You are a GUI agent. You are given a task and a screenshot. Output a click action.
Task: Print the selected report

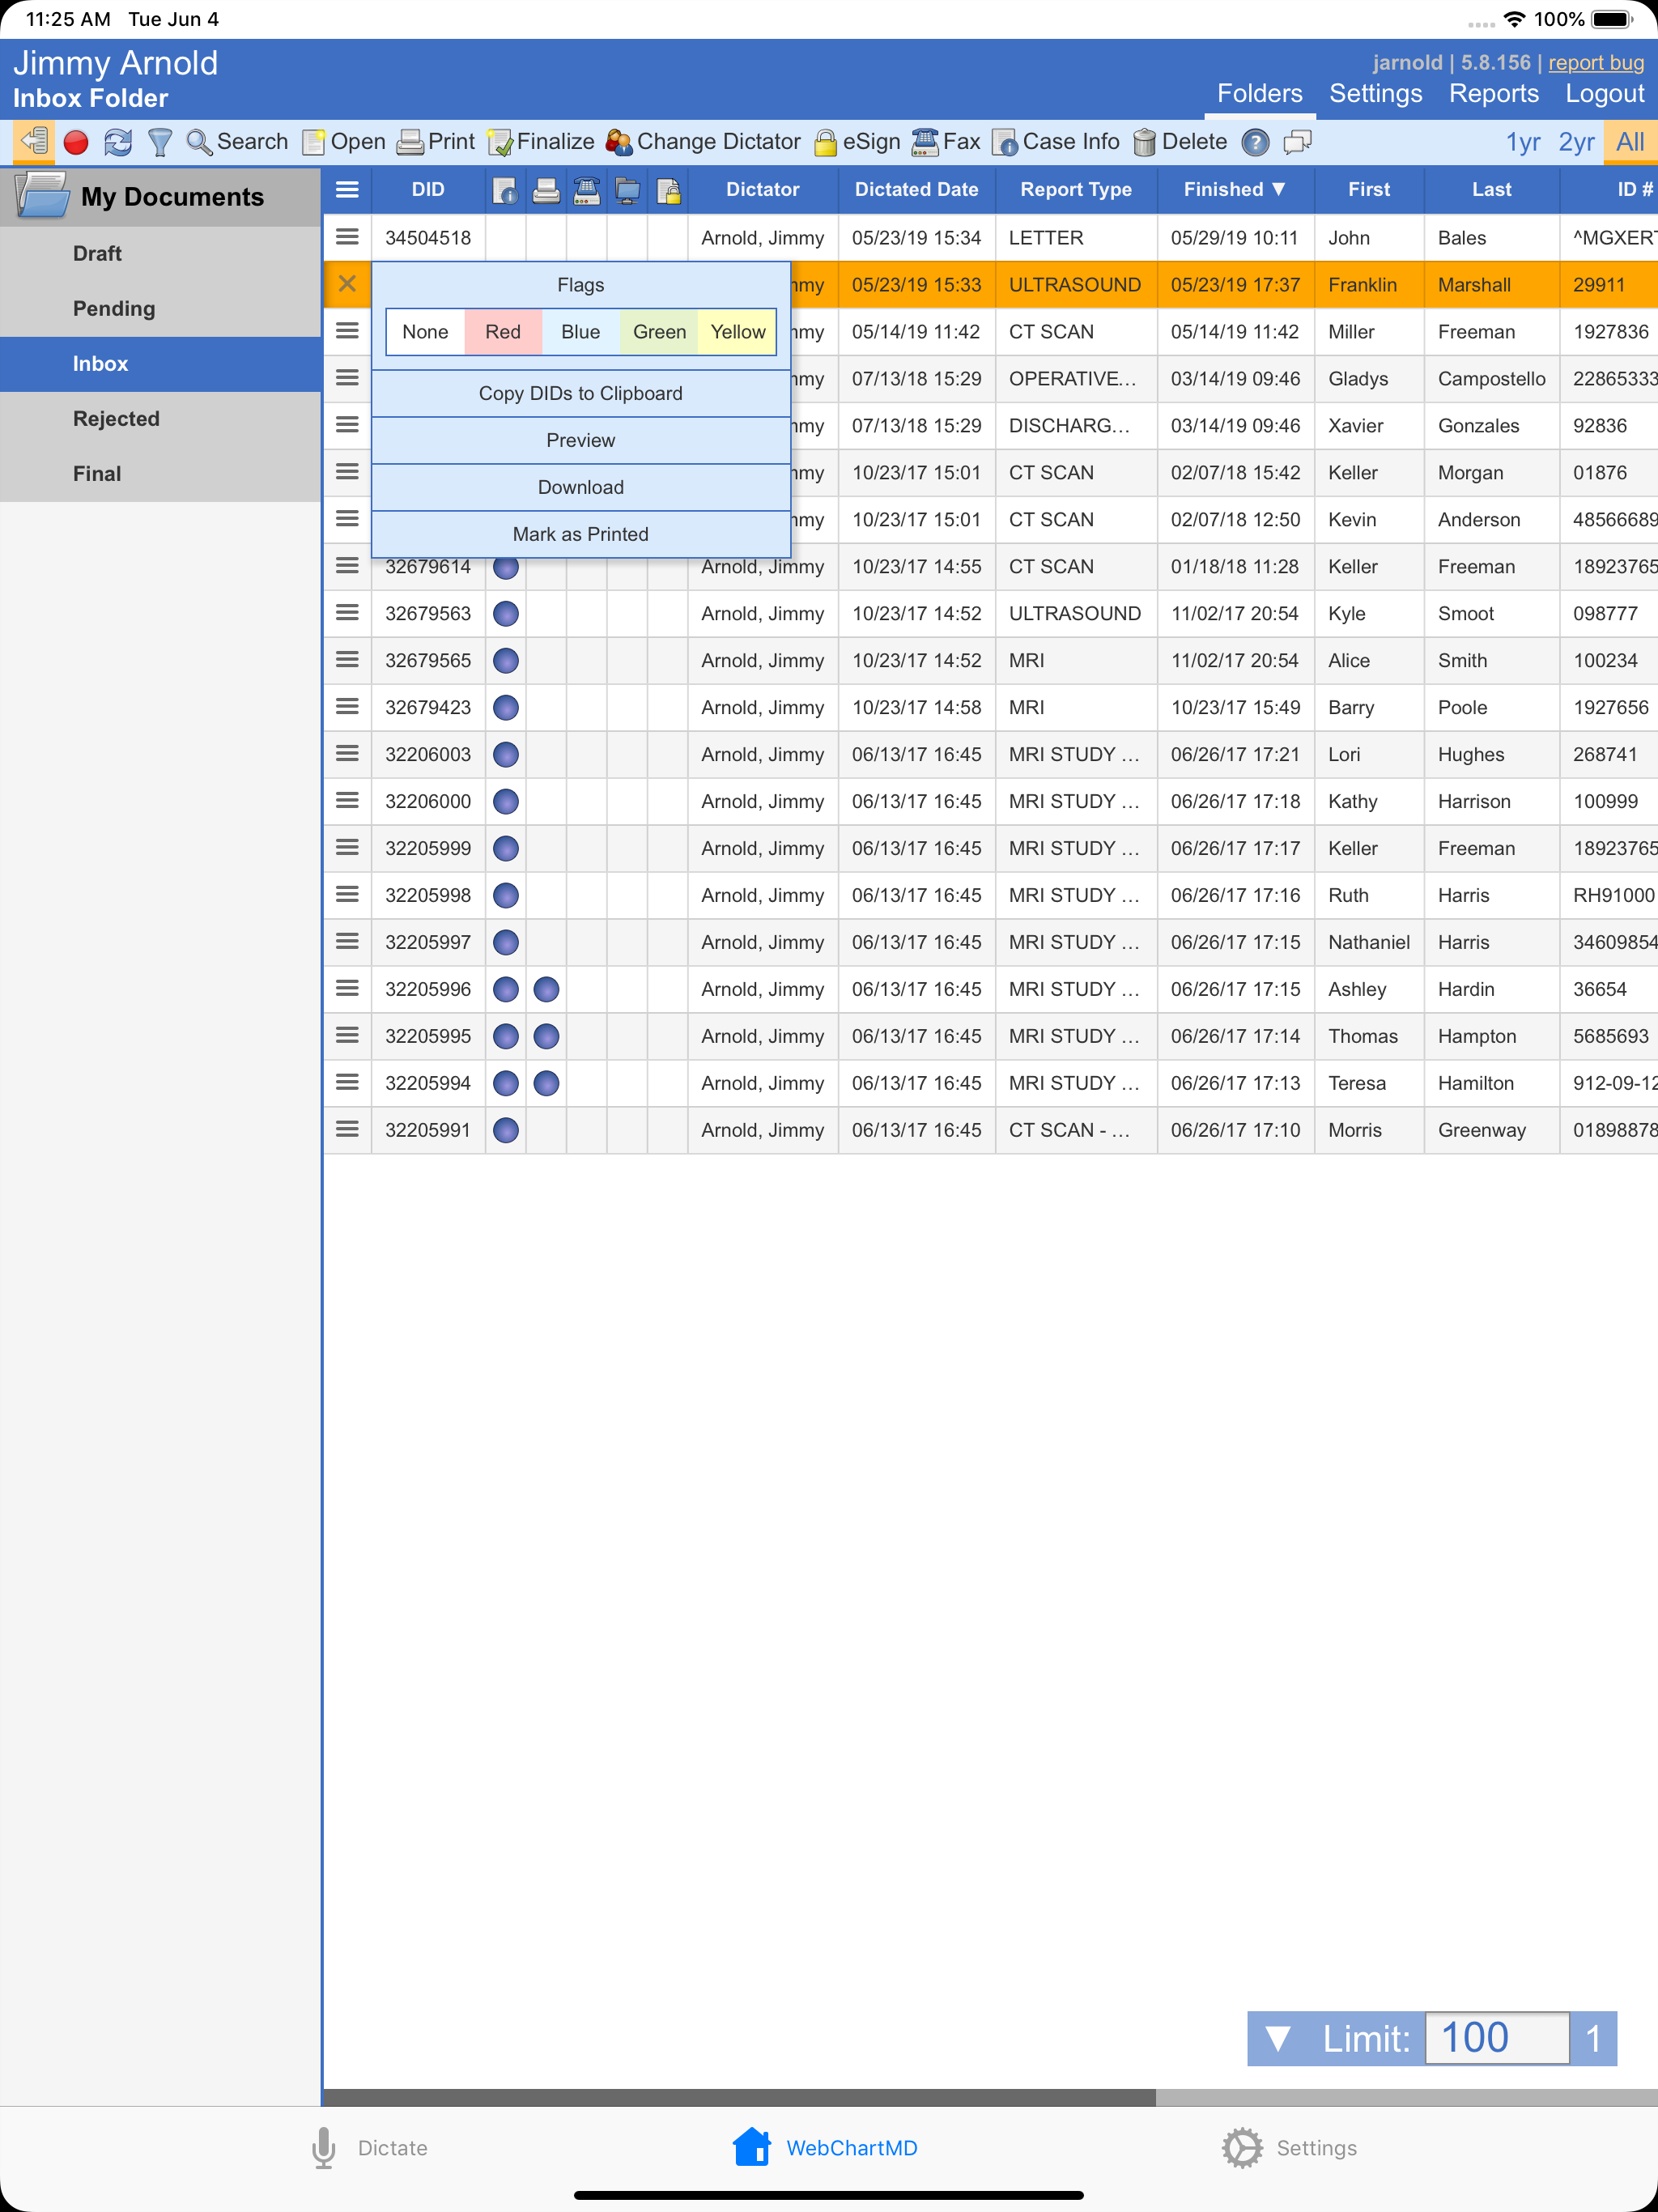(x=436, y=142)
